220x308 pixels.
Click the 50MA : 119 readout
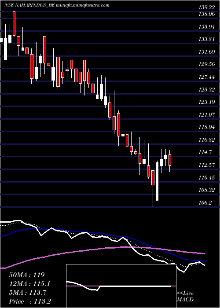pos(27,275)
